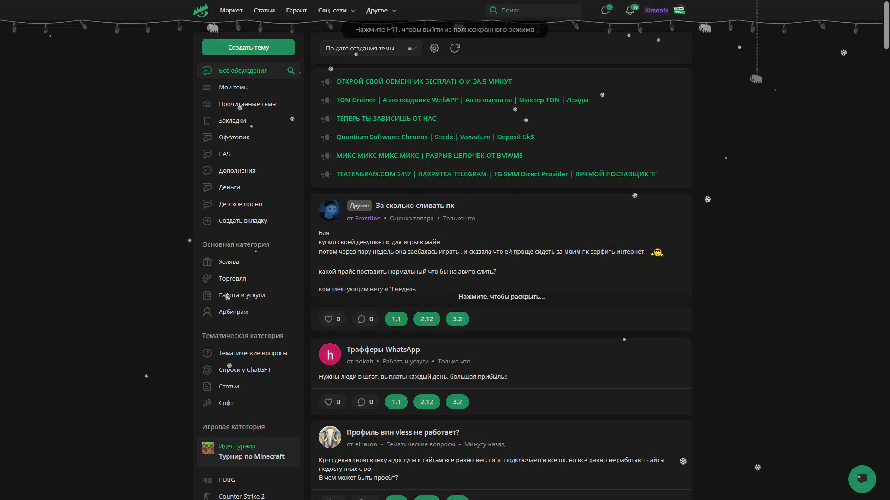Select Закладки in the sidebar
Viewport: 890px width, 500px height.
232,120
